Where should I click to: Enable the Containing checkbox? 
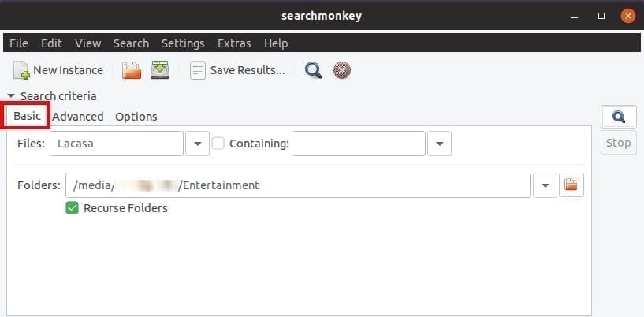(218, 144)
